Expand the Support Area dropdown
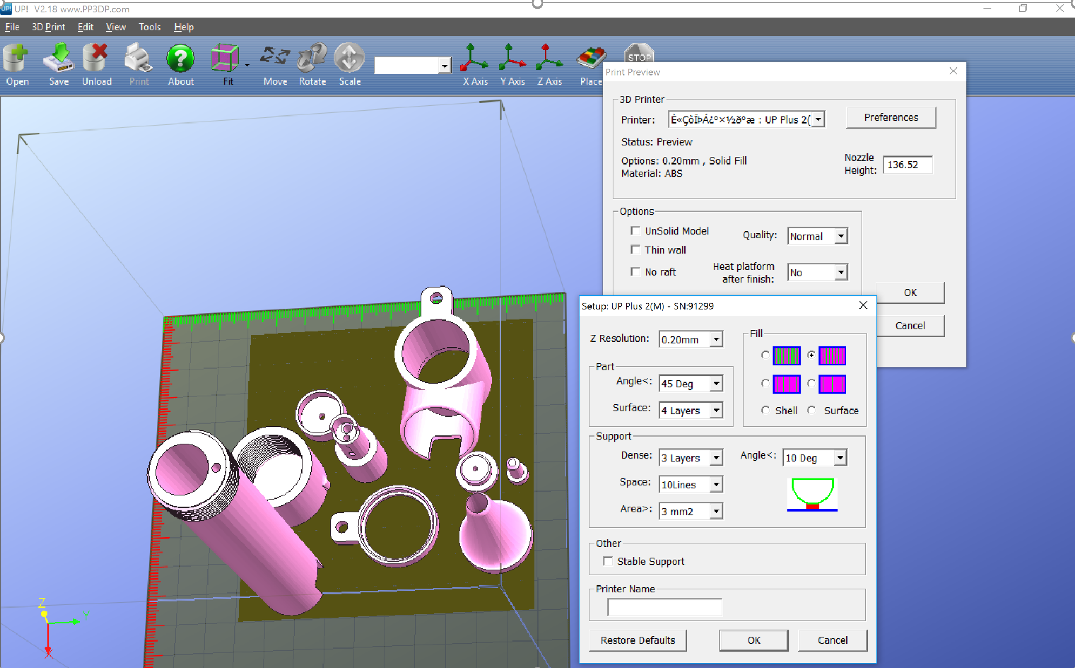Image resolution: width=1075 pixels, height=668 pixels. coord(716,511)
